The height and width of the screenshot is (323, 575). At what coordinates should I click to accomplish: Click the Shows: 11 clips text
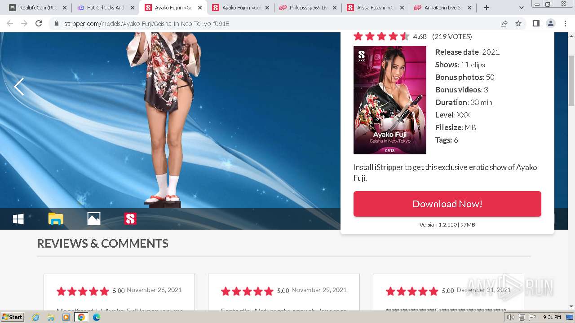[x=460, y=65]
